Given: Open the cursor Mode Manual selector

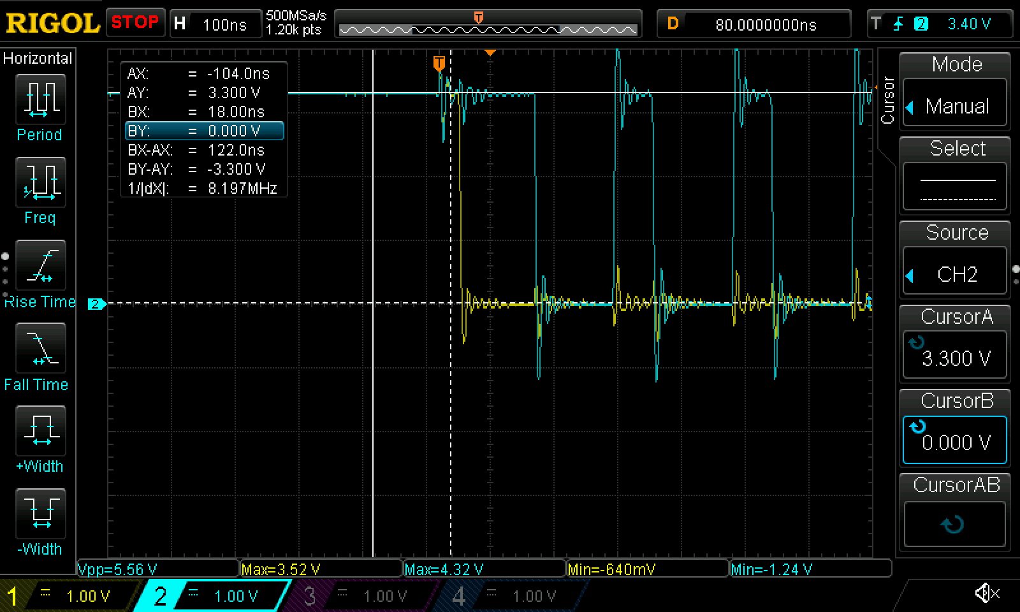Looking at the screenshot, I should pyautogui.click(x=954, y=106).
